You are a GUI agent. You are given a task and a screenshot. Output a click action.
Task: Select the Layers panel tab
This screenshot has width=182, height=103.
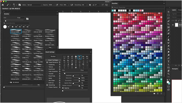point(174,10)
